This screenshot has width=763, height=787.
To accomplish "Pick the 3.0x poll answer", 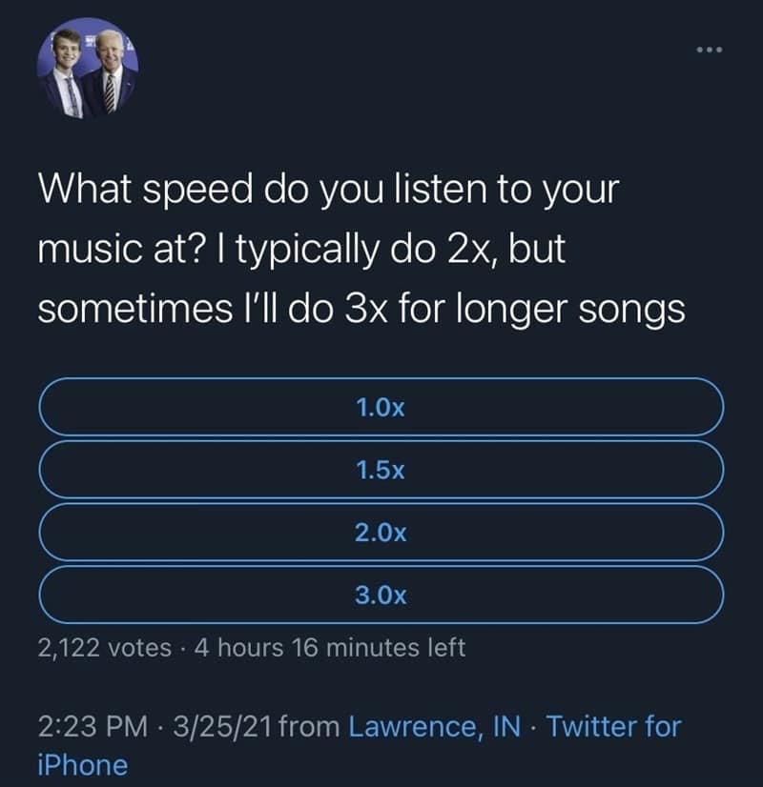I will click(381, 595).
